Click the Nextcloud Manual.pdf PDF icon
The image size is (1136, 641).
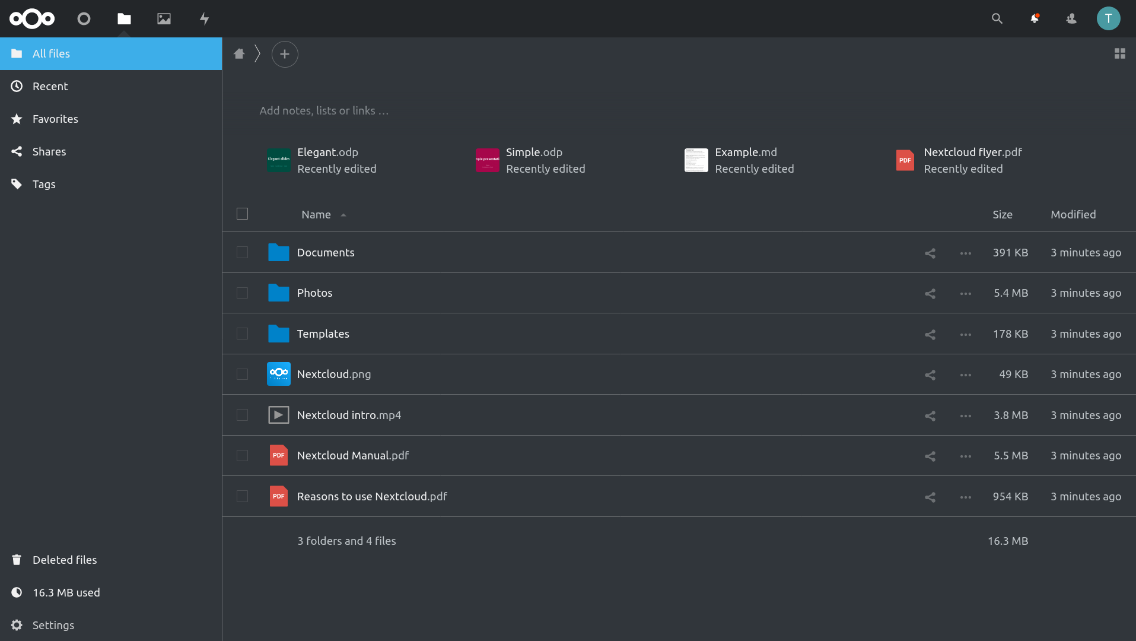tap(278, 455)
